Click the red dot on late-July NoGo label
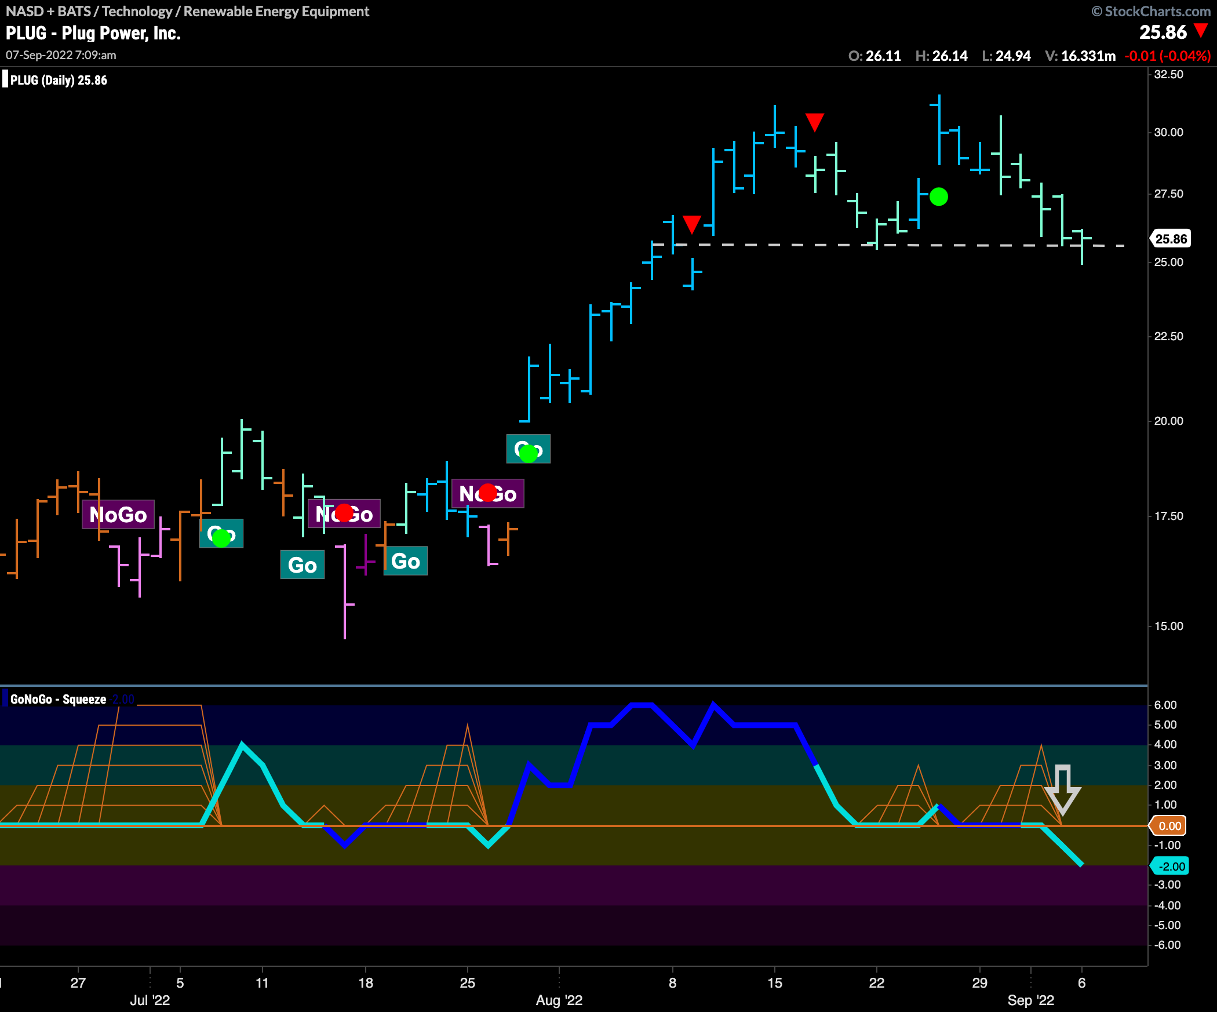This screenshot has height=1012, width=1217. pos(488,493)
